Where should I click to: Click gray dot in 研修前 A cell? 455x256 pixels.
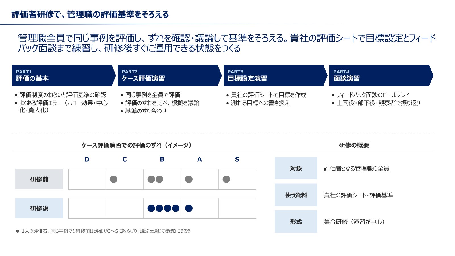tap(189, 179)
